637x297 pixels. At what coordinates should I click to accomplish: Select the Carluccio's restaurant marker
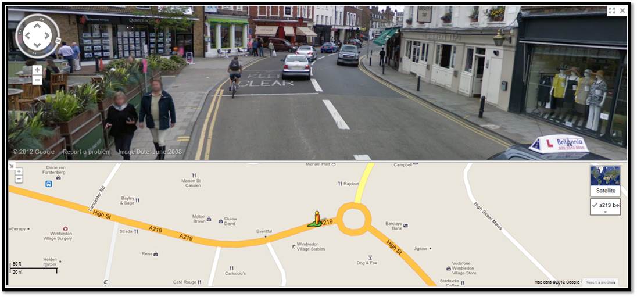tap(231, 268)
